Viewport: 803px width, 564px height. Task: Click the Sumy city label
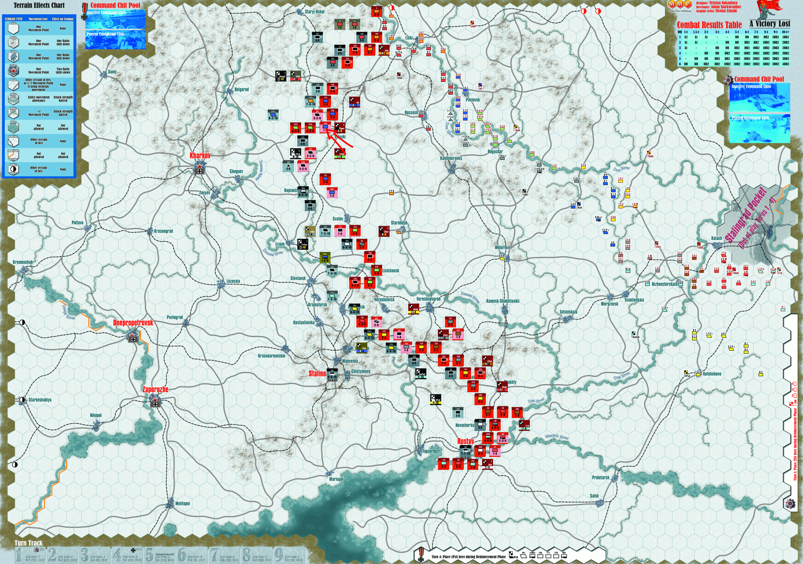point(112,72)
